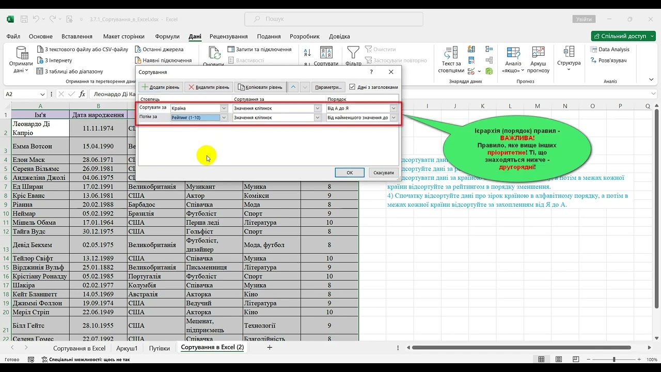
Task: Open 'Параметри...' sort options
Action: (x=328, y=87)
